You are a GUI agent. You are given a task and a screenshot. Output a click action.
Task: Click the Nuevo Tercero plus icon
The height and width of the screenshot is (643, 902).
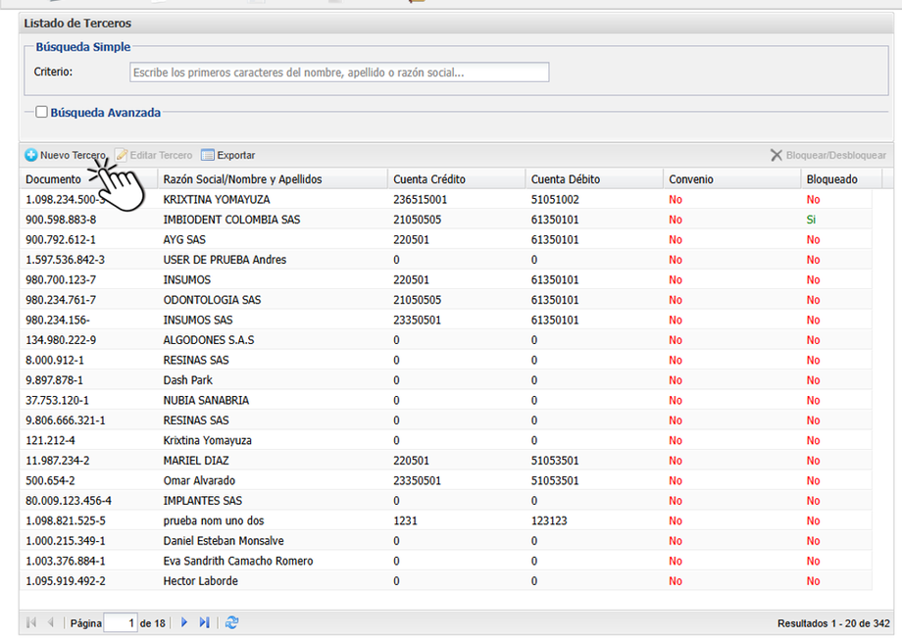31,155
